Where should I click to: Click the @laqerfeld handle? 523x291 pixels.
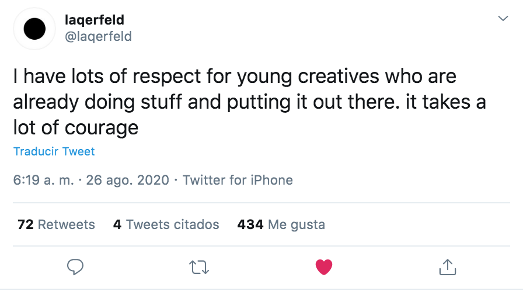pos(97,36)
